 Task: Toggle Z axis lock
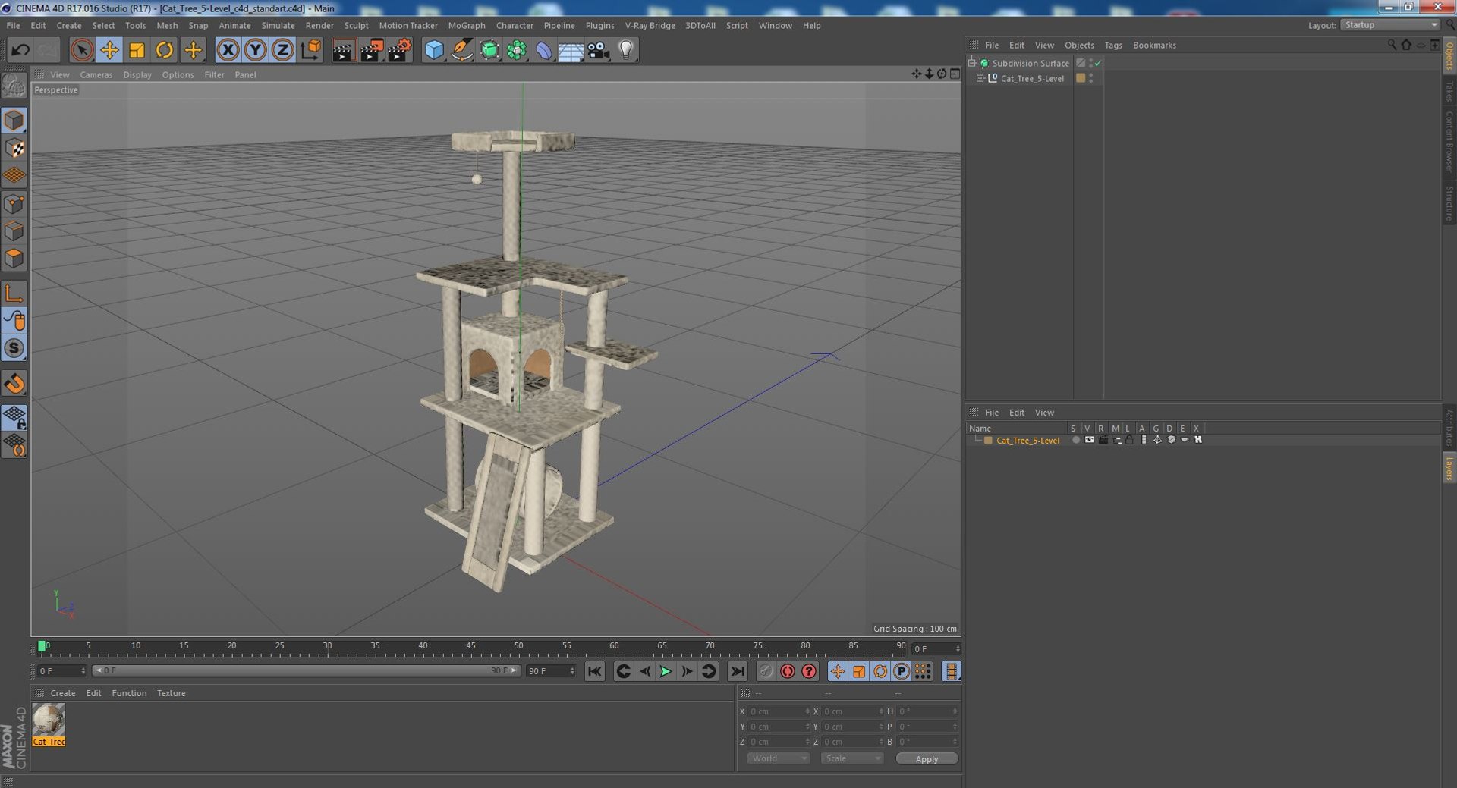[282, 50]
